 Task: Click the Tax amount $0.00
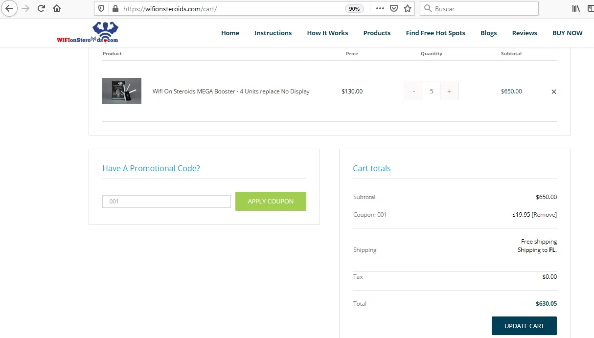[549, 277]
